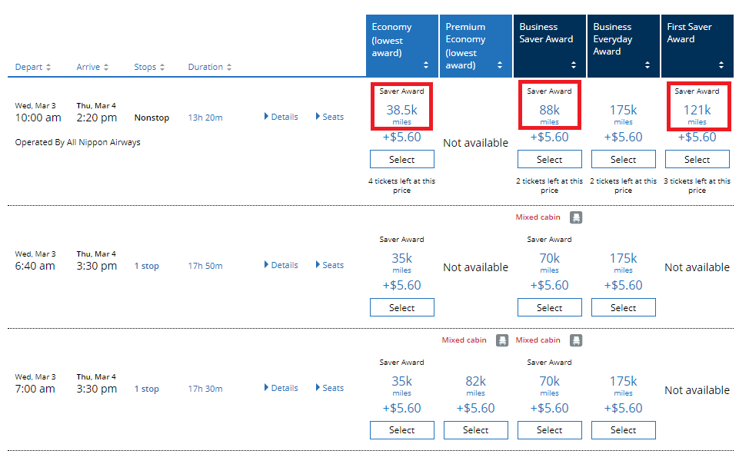
Task: Click the sort arrows icon beside Stops
Action: pos(161,68)
